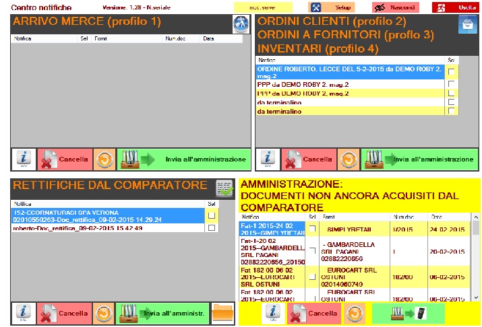Select the yellow da terminalino row

click(x=350, y=111)
